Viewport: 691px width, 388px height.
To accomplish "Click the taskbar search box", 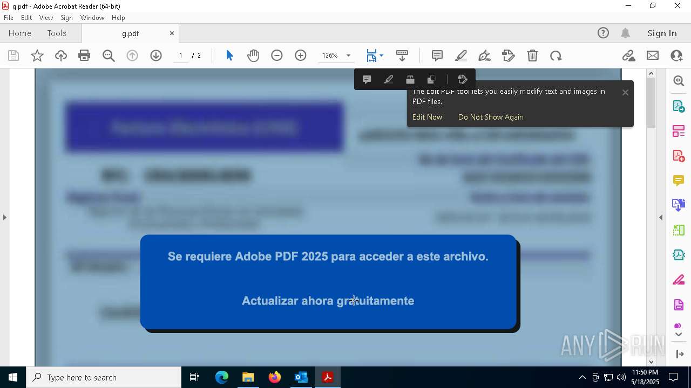I will click(x=104, y=377).
